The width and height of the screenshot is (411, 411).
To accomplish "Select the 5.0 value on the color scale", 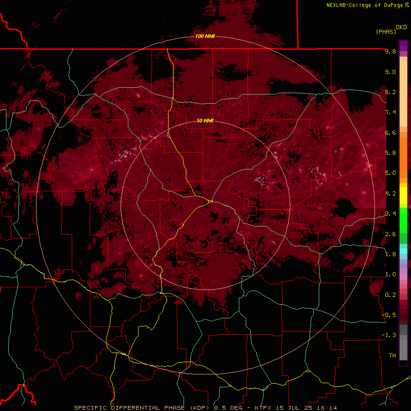I will coord(390,173).
